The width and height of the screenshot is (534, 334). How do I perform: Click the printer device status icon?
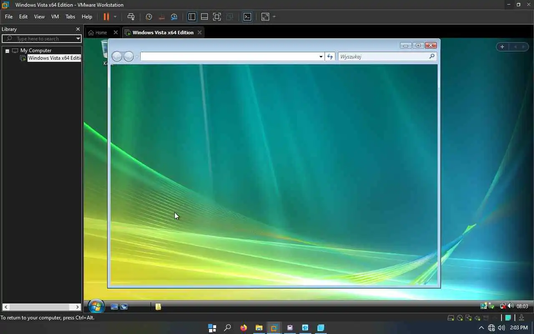pyautogui.click(x=486, y=318)
